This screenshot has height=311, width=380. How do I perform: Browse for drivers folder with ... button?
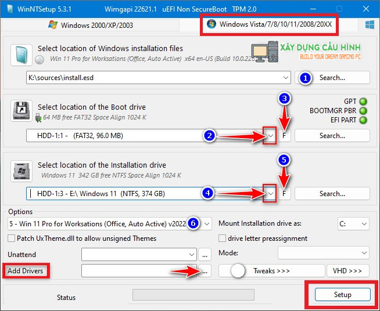click(205, 270)
